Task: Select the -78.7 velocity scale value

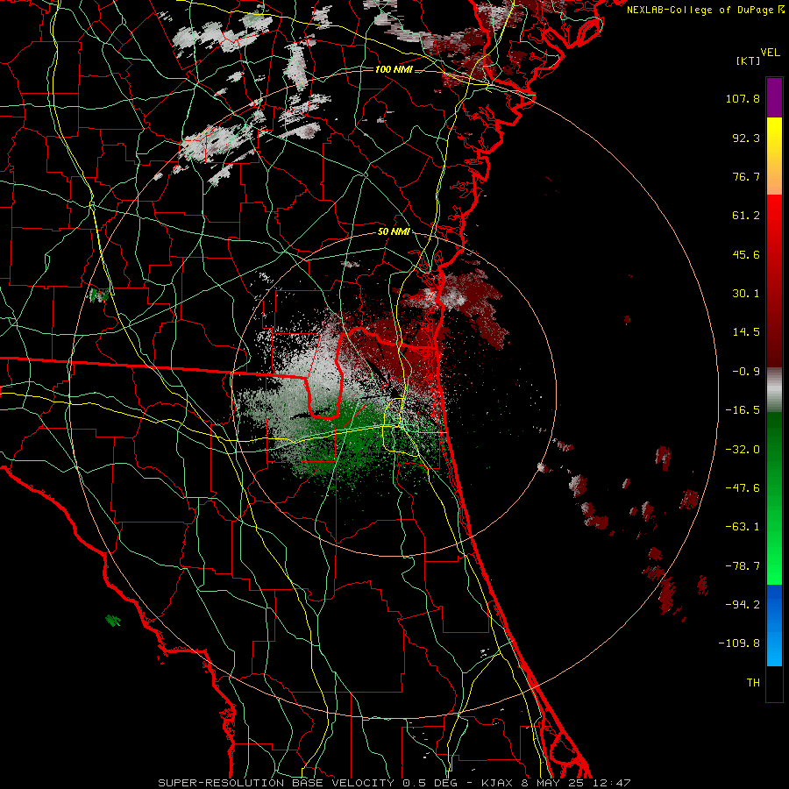Action: (743, 566)
